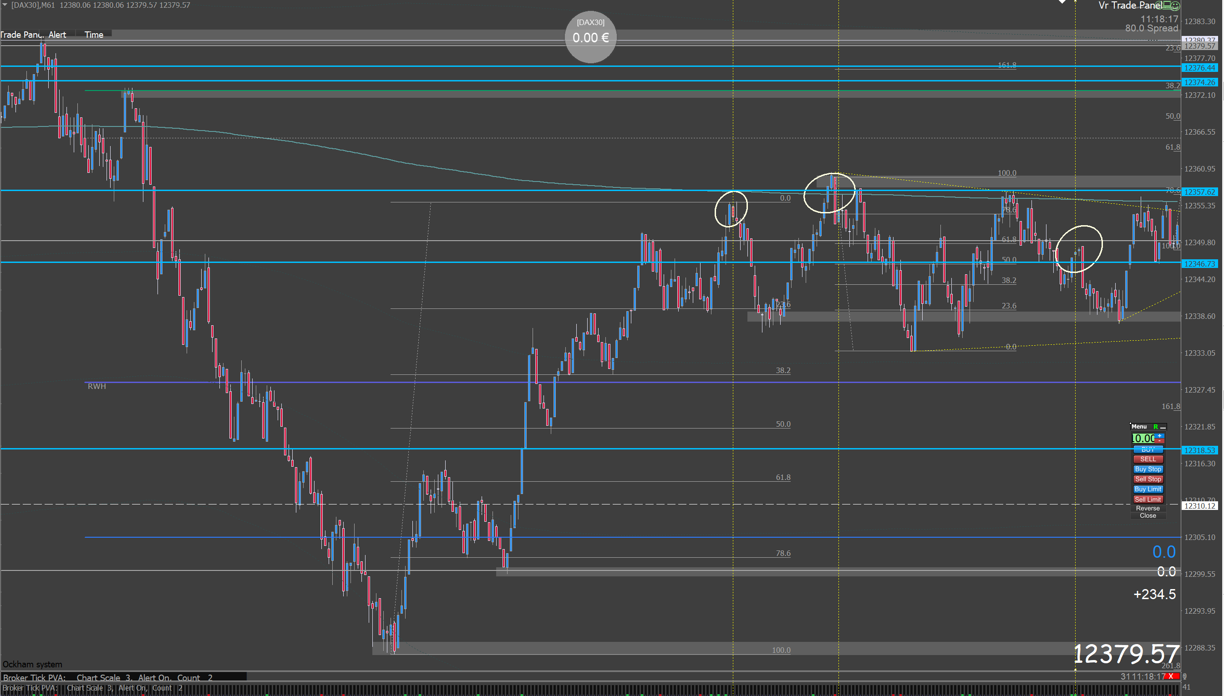Viewport: 1224px width, 696px height.
Task: Open the Trade Panel tab
Action: click(20, 35)
